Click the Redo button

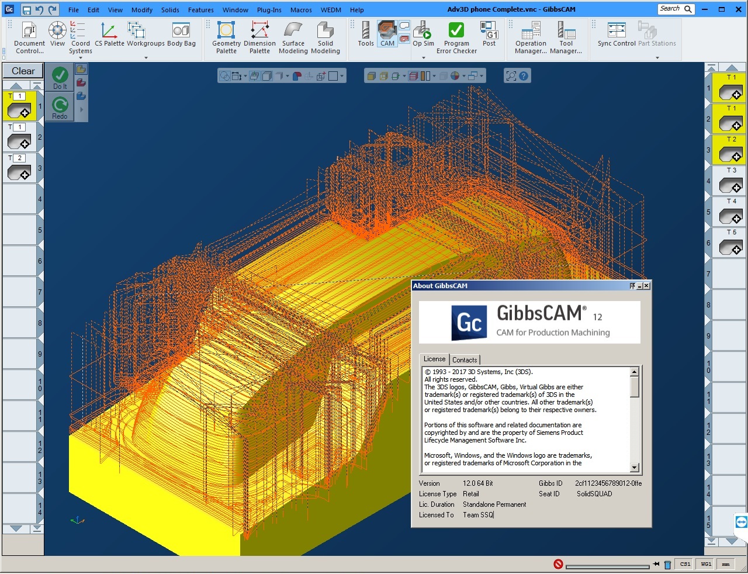tap(60, 107)
